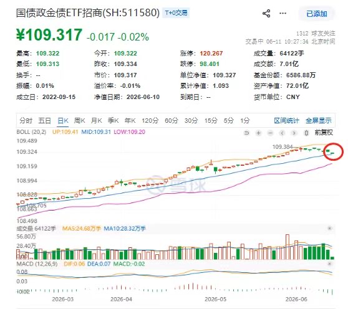Move chart right with the right arrow icon
348x309 pixels.
tap(294, 133)
